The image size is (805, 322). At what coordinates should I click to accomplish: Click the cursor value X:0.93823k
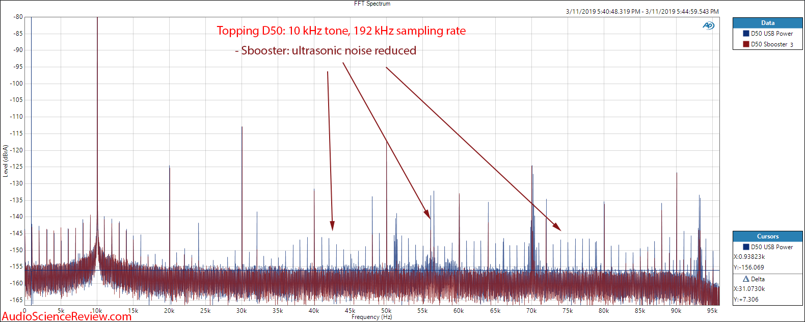coord(749,257)
